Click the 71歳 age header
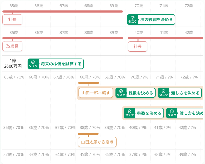Image resolution: width=205 pixels, height=164 pixels. coord(164,6)
